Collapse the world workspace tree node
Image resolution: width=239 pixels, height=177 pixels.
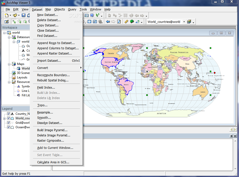(x=4, y=33)
